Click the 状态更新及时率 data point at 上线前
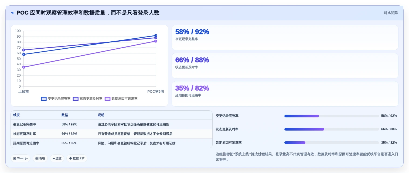Screen dimensions: 409x173 [24, 50]
